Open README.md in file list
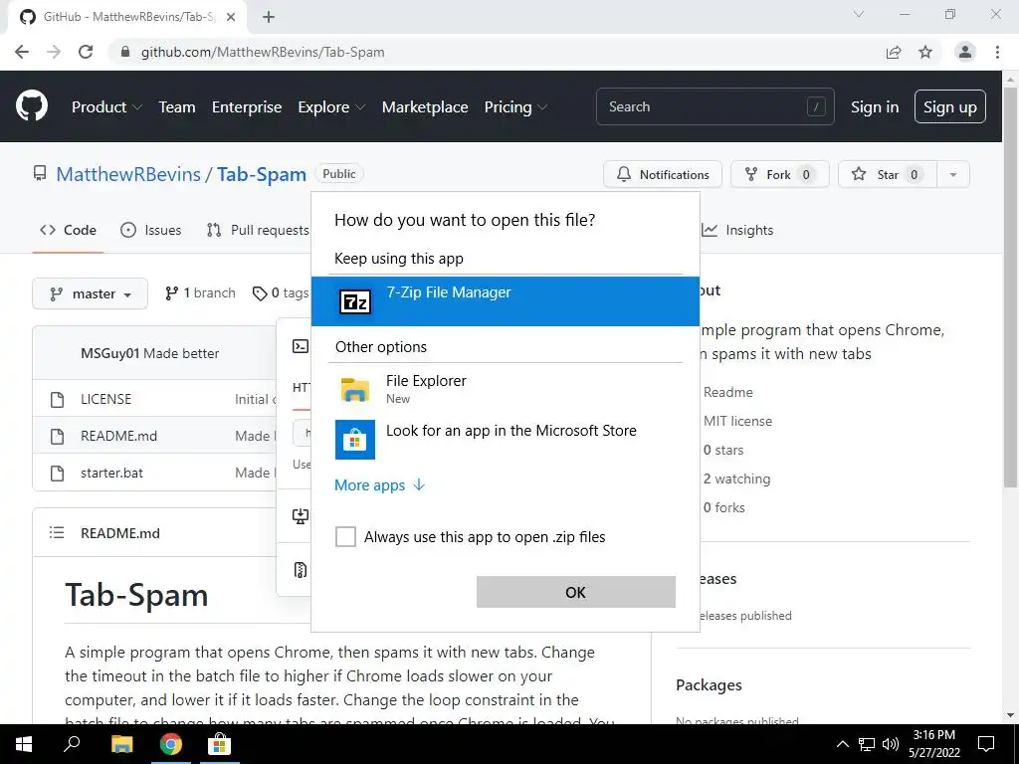Image resolution: width=1019 pixels, height=764 pixels. pyautogui.click(x=119, y=436)
